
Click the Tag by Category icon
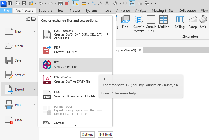pos(100,3)
